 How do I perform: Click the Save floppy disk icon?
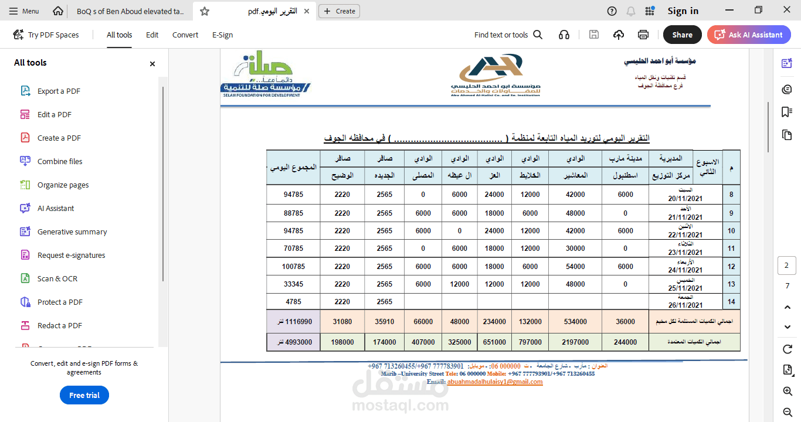point(594,35)
